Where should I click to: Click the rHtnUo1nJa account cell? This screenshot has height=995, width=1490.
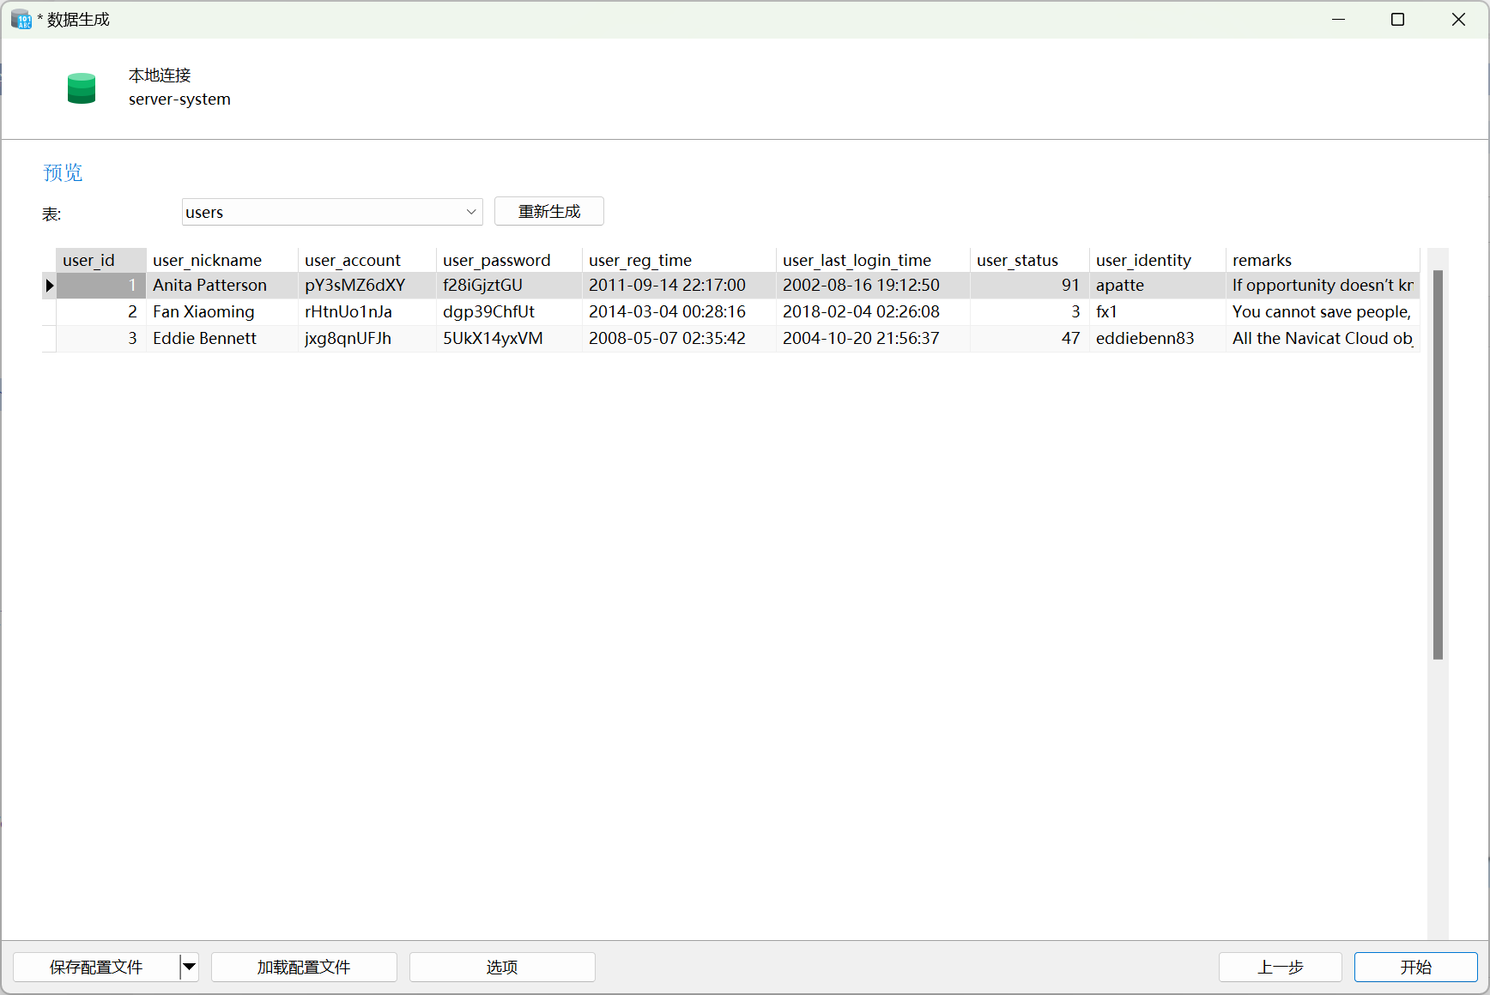pos(366,312)
